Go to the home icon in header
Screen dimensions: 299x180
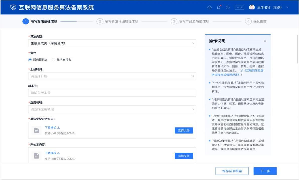click(x=209, y=8)
